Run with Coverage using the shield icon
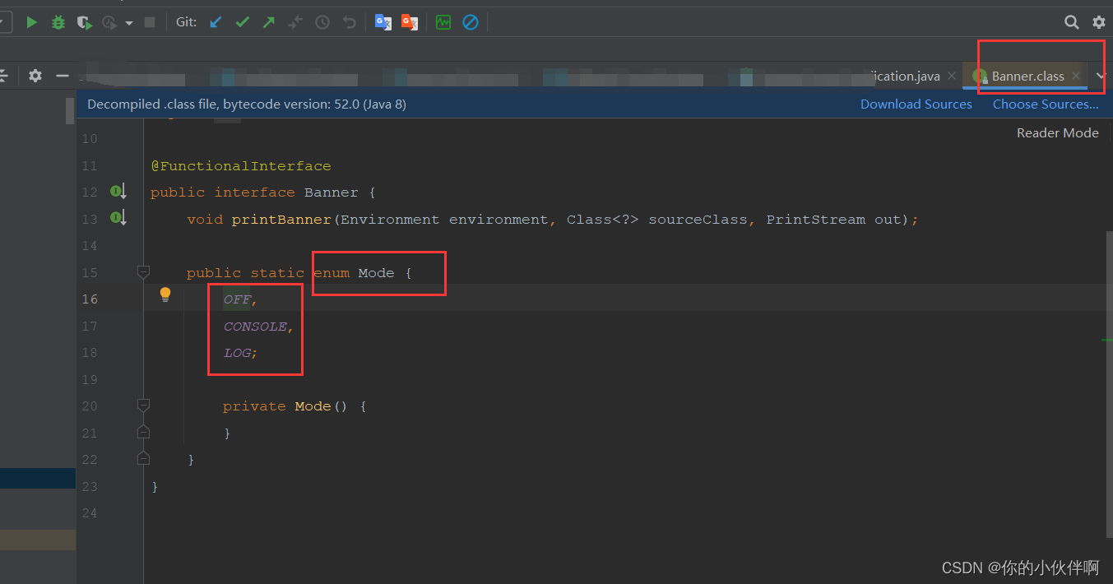Viewport: 1113px width, 584px height. click(x=84, y=22)
